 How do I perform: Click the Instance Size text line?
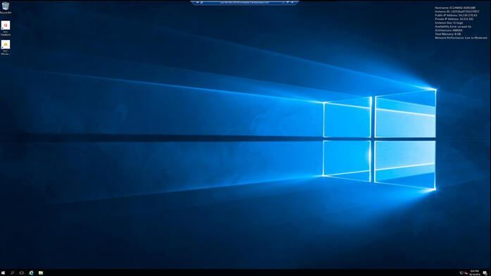click(449, 23)
